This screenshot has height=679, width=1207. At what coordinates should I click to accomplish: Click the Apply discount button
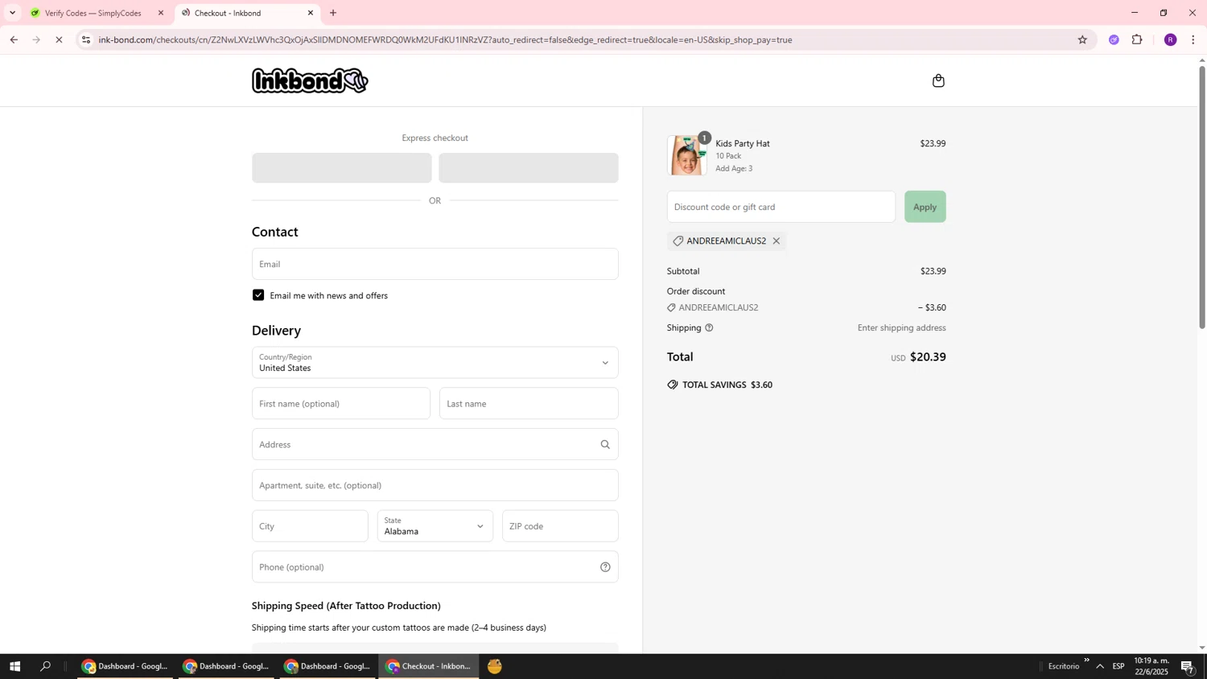925,207
